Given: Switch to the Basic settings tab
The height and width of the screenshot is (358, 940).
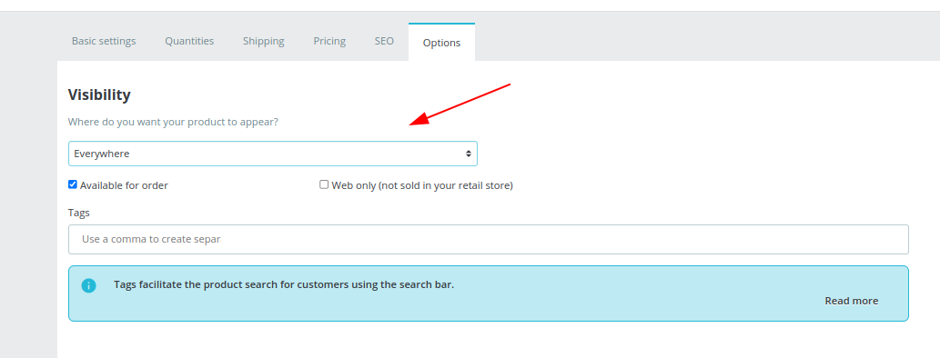Looking at the screenshot, I should pos(104,41).
